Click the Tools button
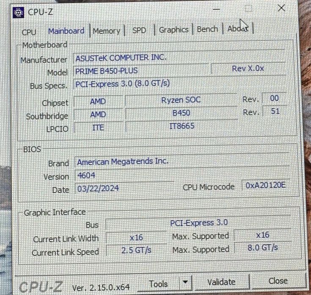Viewport: 311px width, 295px height. pos(158,284)
